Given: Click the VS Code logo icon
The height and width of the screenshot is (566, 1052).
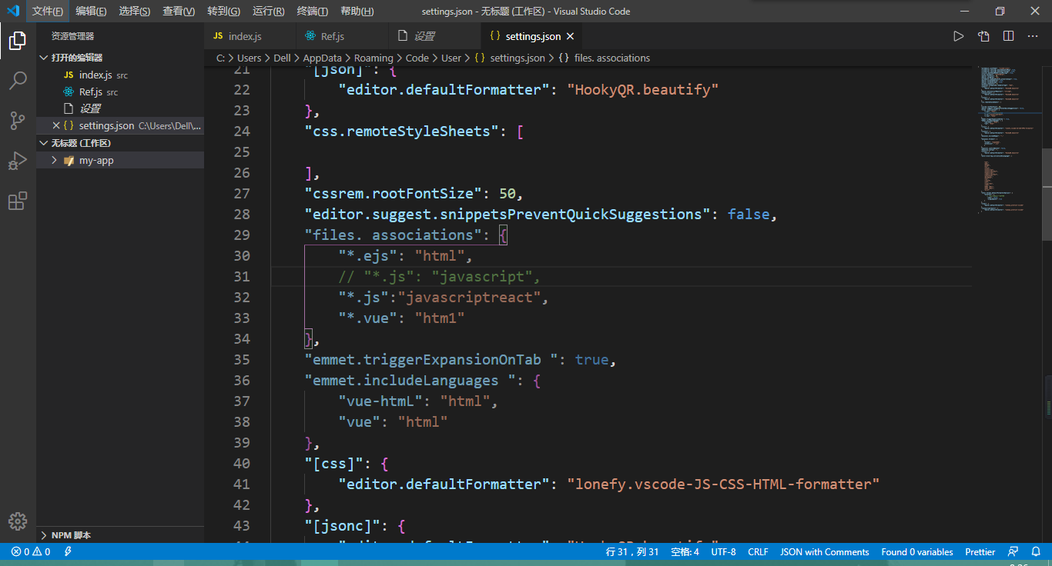Looking at the screenshot, I should (x=13, y=11).
